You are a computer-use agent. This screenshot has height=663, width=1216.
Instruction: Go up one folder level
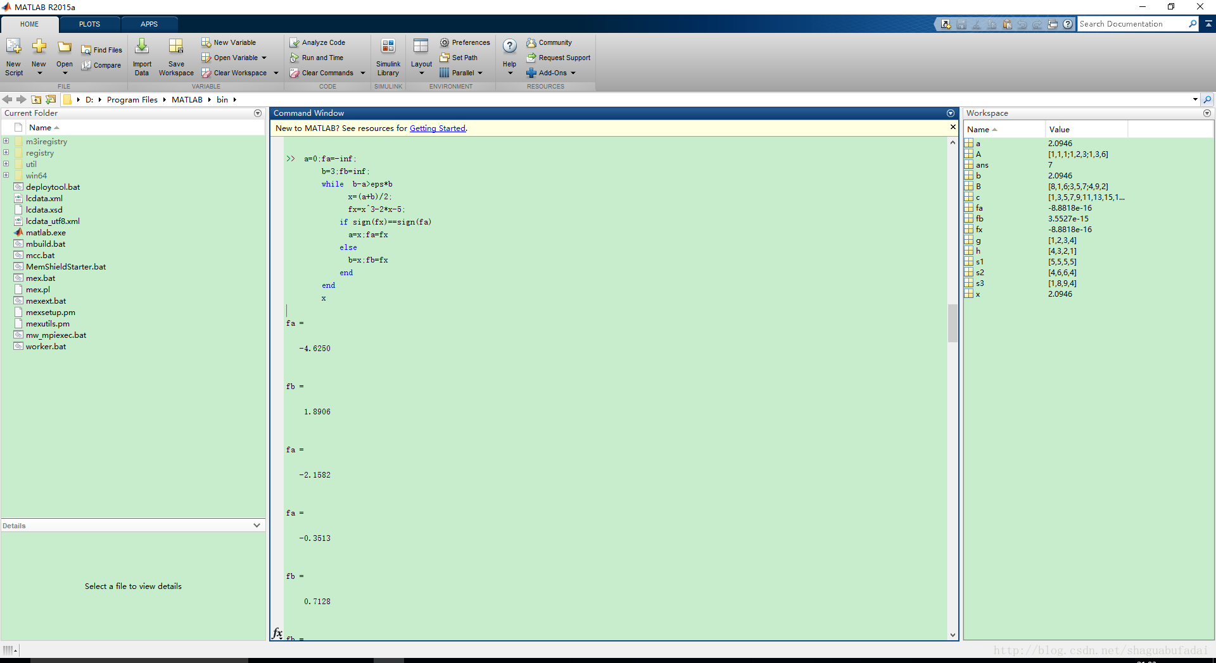36,99
